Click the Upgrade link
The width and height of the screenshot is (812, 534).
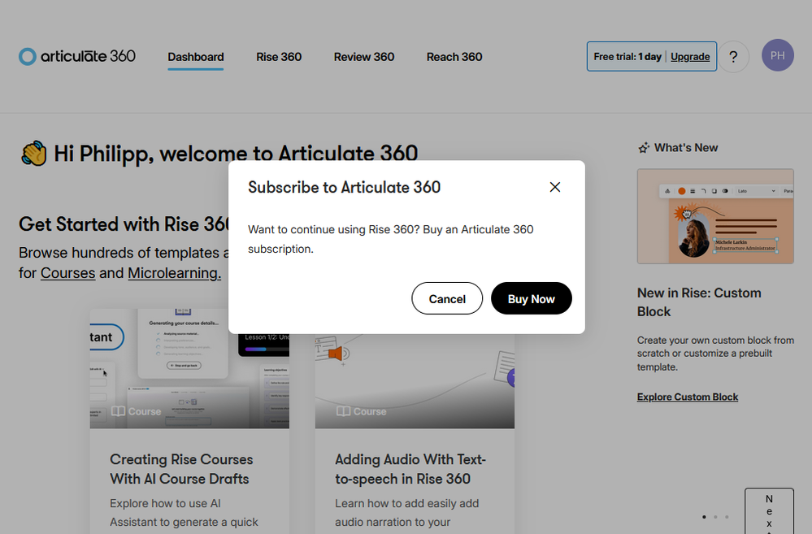click(690, 57)
